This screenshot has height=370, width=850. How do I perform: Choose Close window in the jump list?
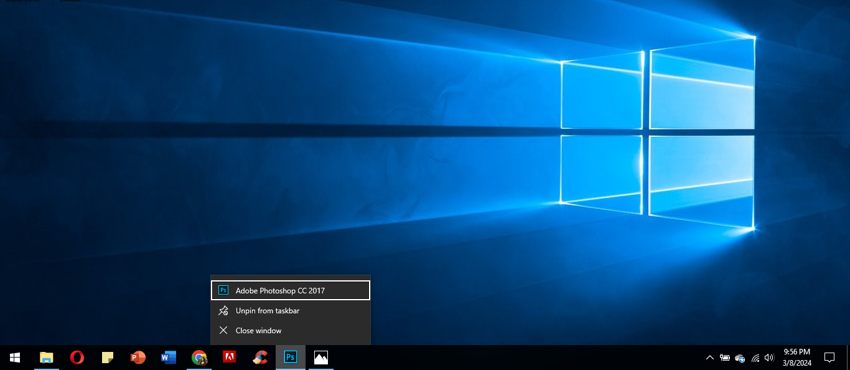[291, 330]
